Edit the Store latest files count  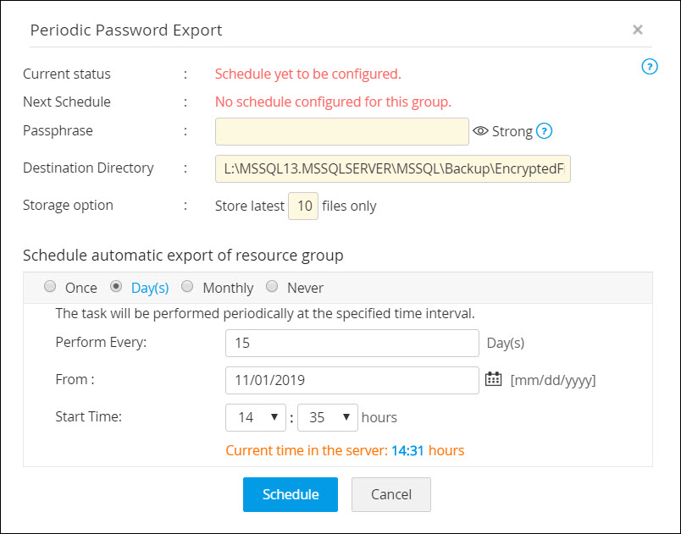click(x=303, y=206)
